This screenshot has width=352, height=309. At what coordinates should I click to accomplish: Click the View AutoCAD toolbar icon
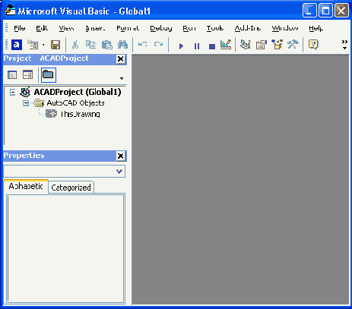[x=17, y=45]
